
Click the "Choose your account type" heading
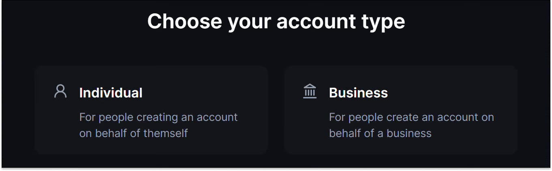click(x=276, y=21)
